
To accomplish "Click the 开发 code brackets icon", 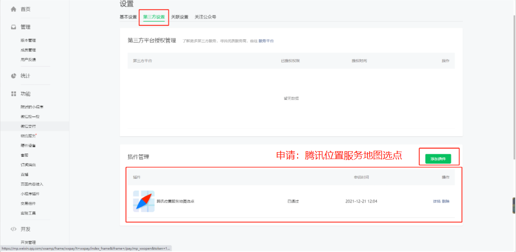I will tap(13, 229).
